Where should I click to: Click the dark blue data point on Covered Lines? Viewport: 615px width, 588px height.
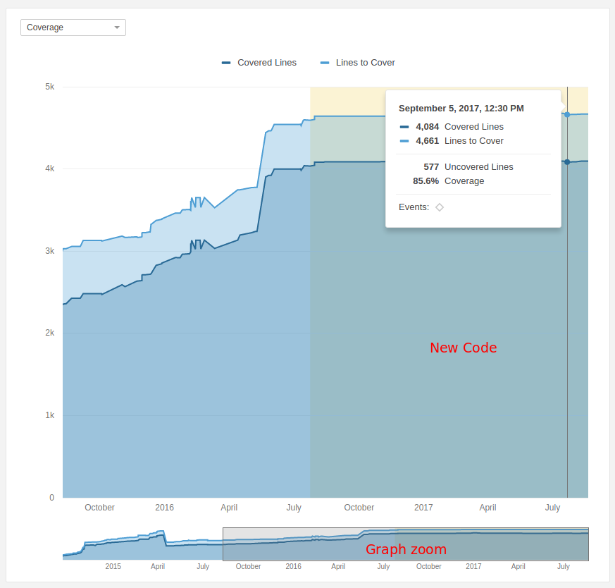[x=567, y=162]
